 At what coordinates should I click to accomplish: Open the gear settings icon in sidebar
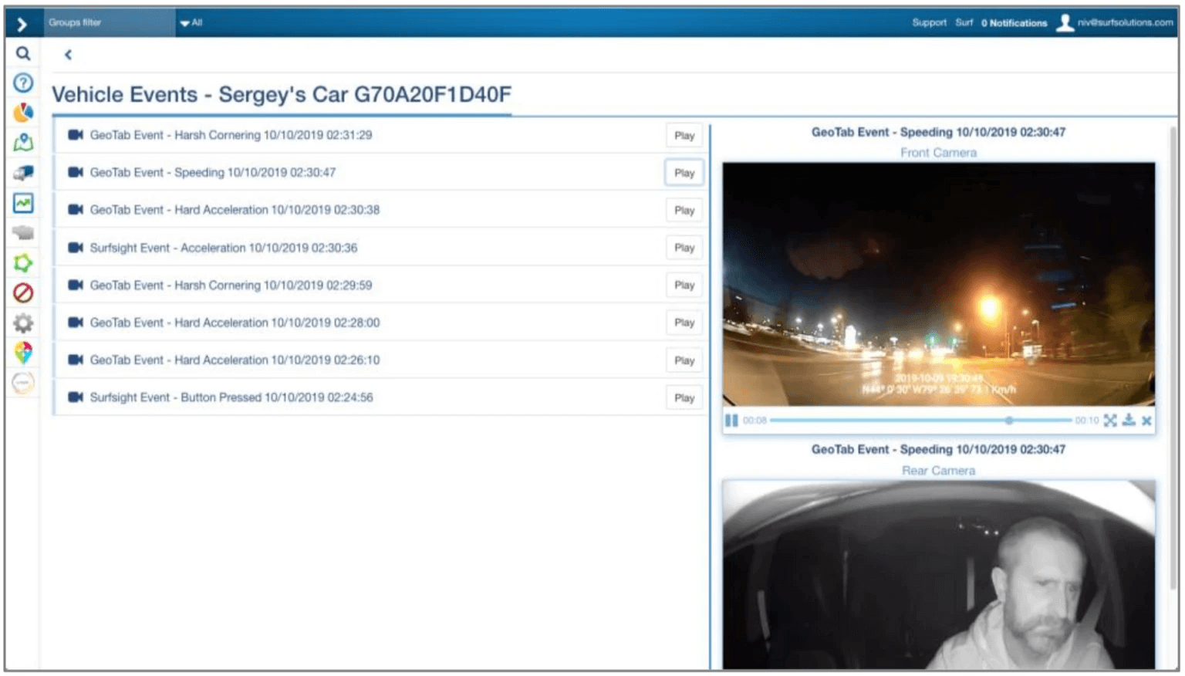23,323
